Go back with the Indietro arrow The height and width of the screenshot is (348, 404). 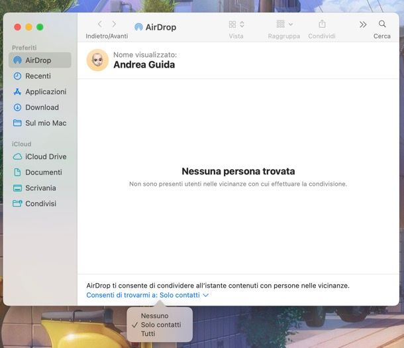pyautogui.click(x=100, y=25)
